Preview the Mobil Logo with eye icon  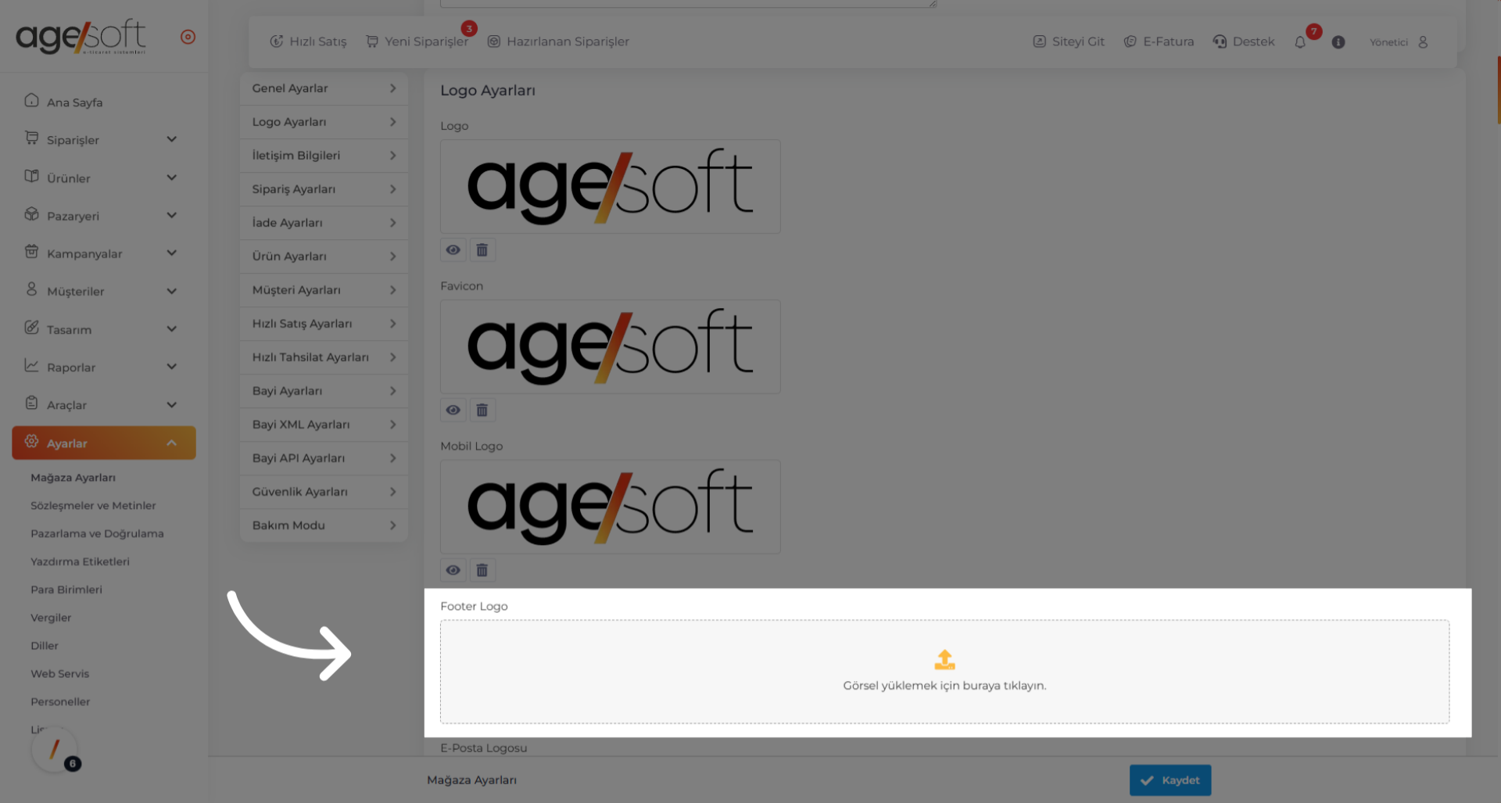(453, 570)
